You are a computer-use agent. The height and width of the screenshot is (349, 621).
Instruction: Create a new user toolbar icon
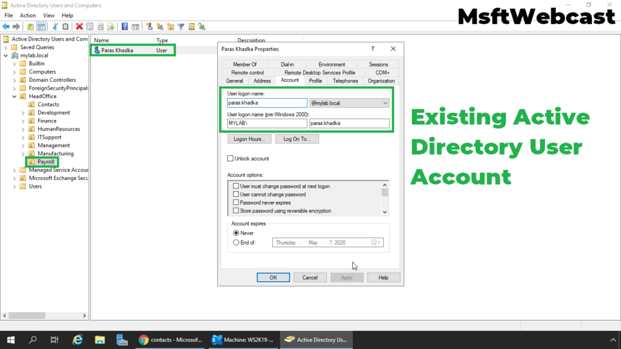point(149,27)
